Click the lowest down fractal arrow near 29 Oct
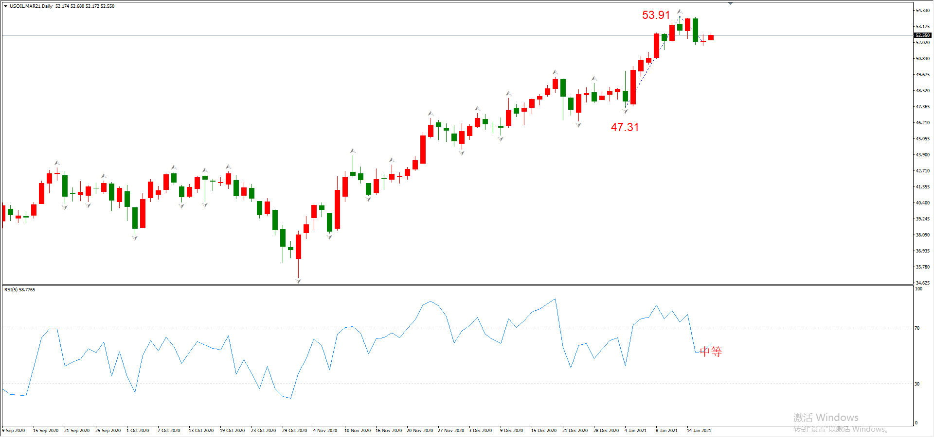 (298, 281)
